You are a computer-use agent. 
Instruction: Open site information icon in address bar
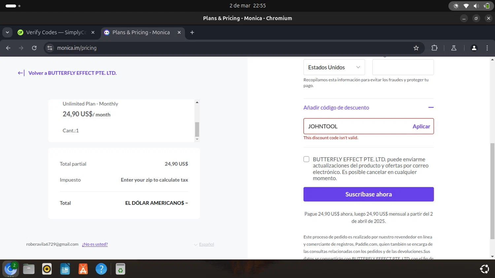click(50, 48)
